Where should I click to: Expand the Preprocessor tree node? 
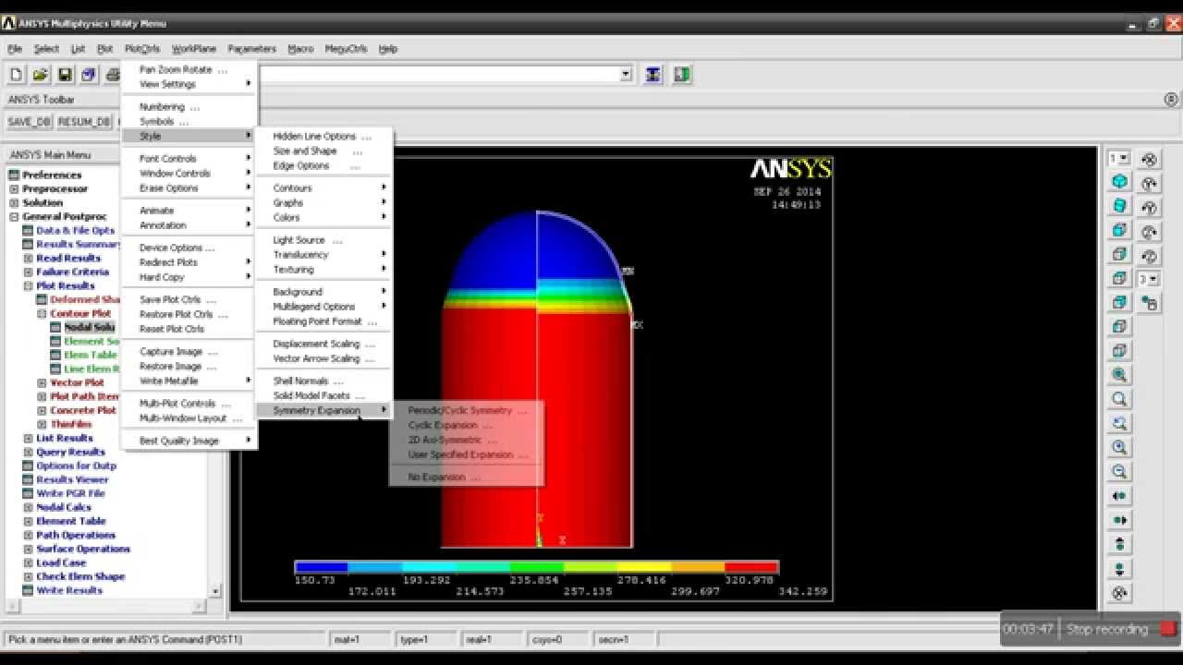tap(14, 188)
